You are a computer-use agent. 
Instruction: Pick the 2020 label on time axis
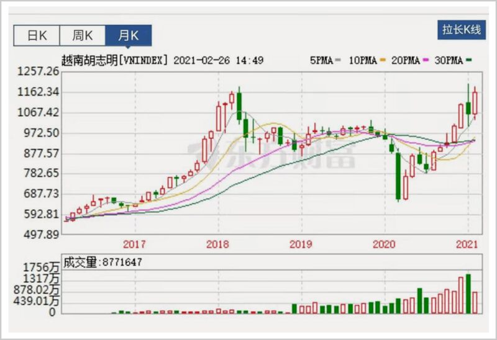point(385,244)
